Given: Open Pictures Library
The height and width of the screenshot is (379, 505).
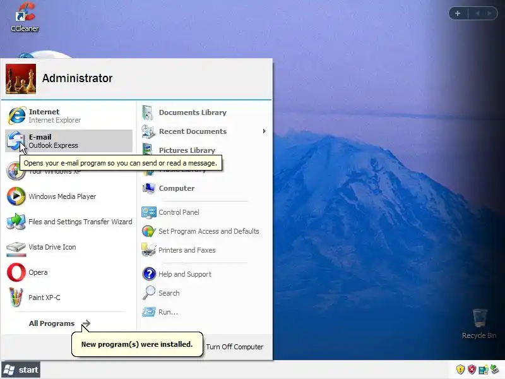Looking at the screenshot, I should point(204,150).
